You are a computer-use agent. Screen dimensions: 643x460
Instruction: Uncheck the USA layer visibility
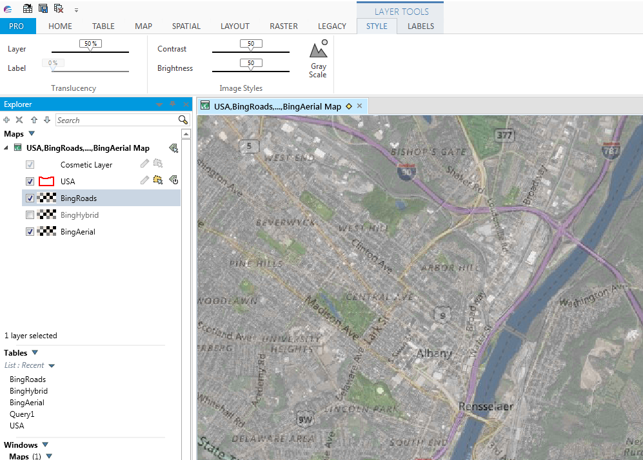tap(29, 181)
